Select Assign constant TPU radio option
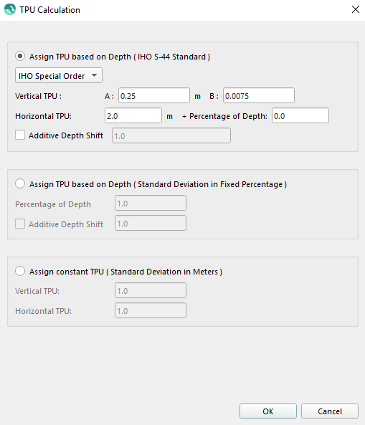365x425 pixels. [x=20, y=271]
